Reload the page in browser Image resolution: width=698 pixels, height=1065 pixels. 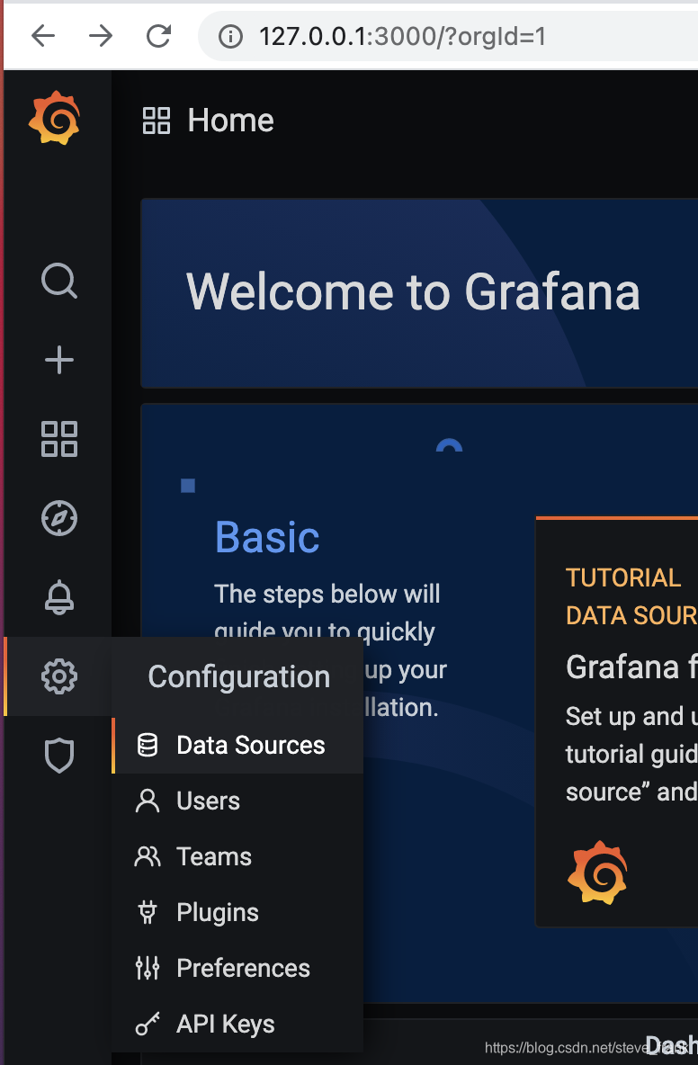159,35
